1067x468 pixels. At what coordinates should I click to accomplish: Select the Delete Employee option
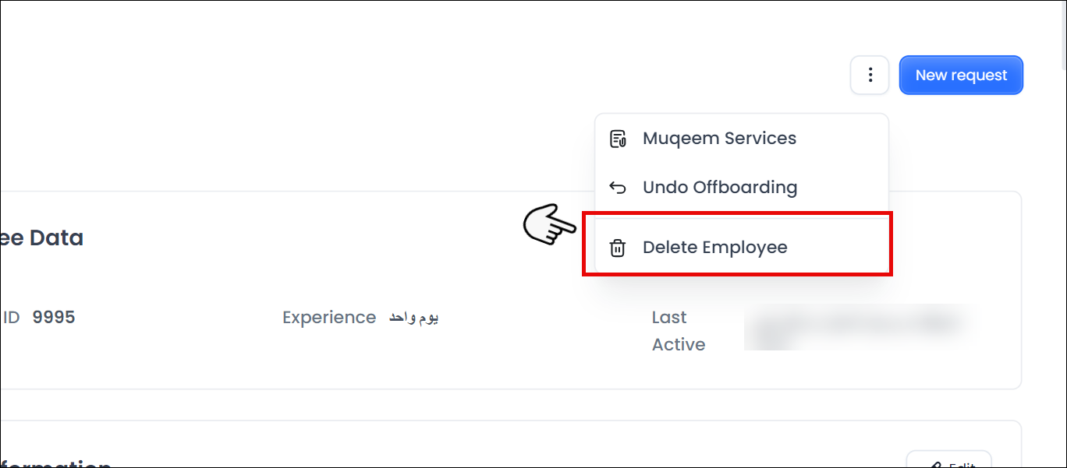[714, 248]
